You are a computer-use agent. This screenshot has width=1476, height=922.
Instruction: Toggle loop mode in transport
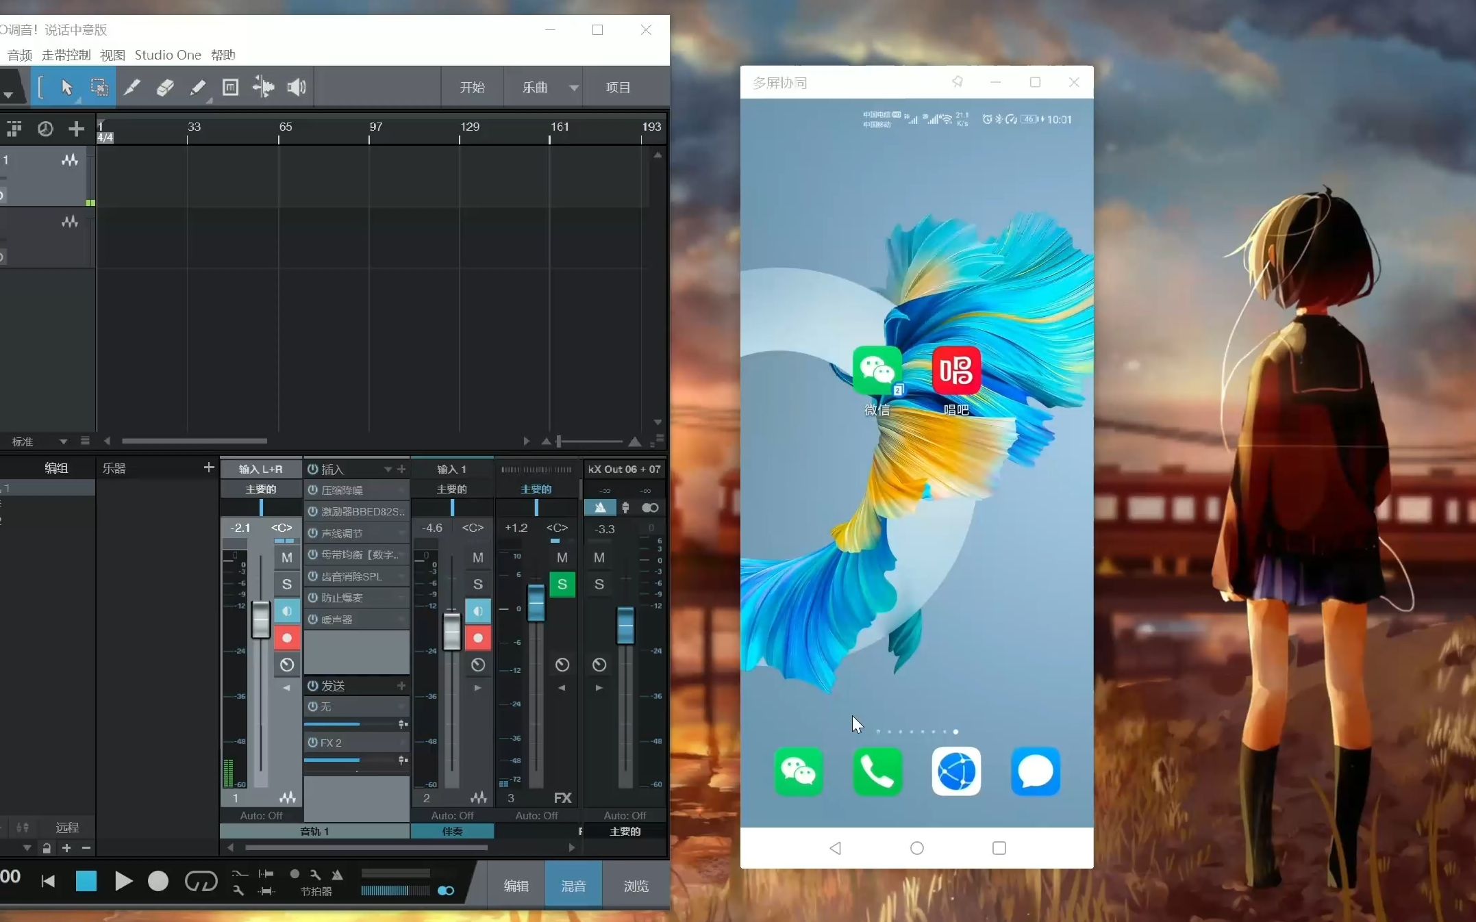pyautogui.click(x=201, y=881)
